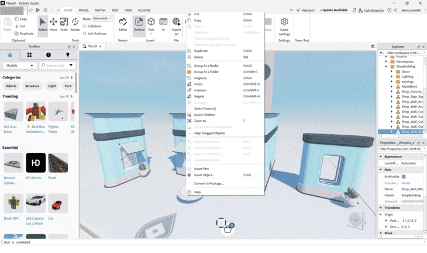The image size is (427, 253).
Task: Choose Insert Object in context menu
Action: [225, 175]
